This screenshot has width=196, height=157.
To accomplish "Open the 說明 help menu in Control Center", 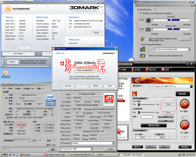I will 167,70.
